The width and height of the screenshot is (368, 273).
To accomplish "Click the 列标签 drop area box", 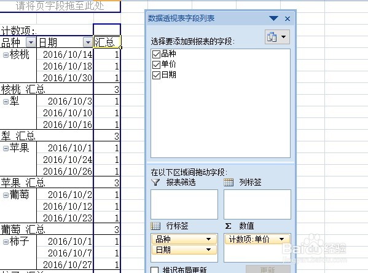I will pyautogui.click(x=257, y=204).
